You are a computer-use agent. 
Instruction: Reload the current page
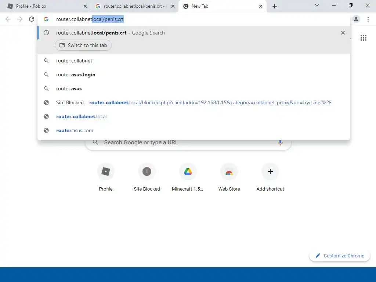click(32, 19)
